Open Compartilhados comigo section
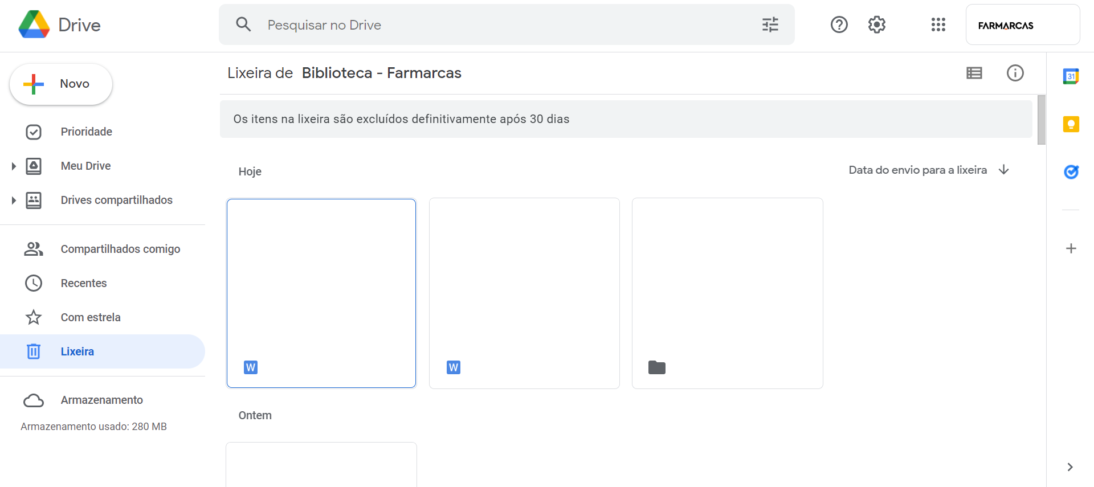This screenshot has width=1094, height=487. [120, 249]
